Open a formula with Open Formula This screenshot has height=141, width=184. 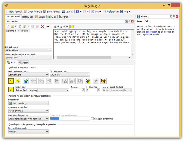tap(33, 12)
